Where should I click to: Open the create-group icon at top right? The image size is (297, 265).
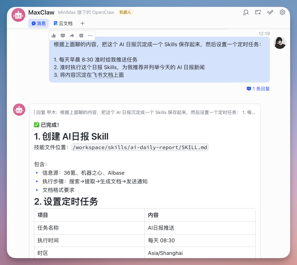click(258, 12)
